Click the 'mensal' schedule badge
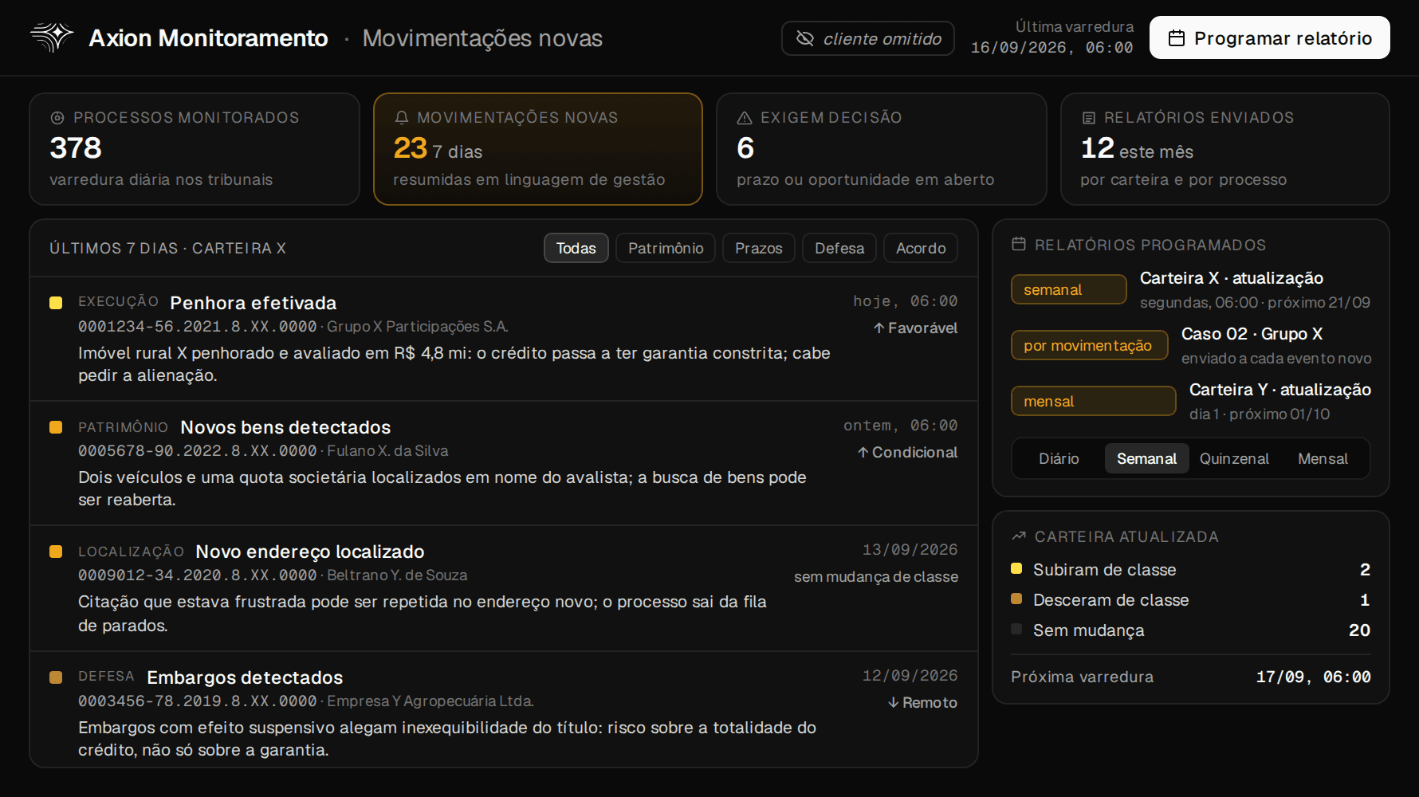 [x=1094, y=401]
